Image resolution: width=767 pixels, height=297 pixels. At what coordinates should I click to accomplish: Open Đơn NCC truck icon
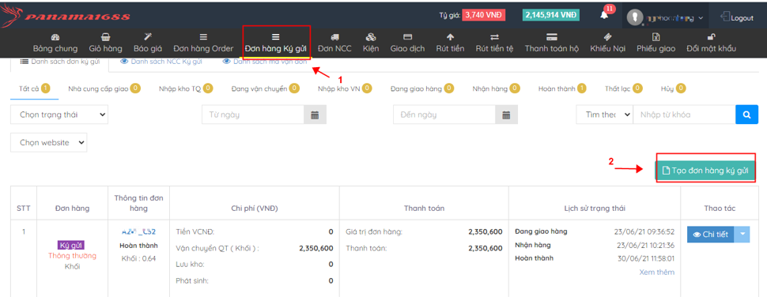pos(334,37)
